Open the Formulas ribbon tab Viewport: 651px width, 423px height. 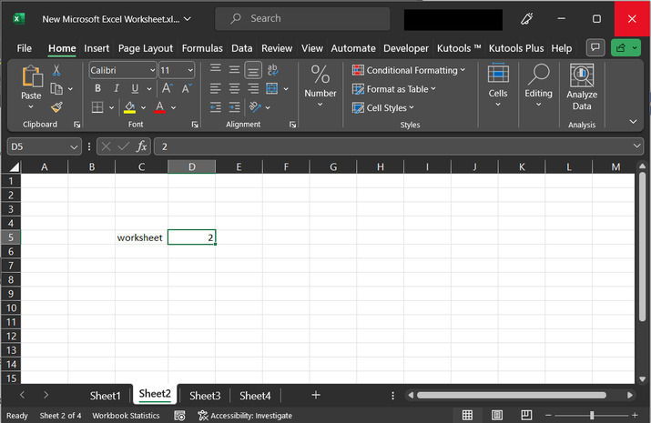point(201,48)
